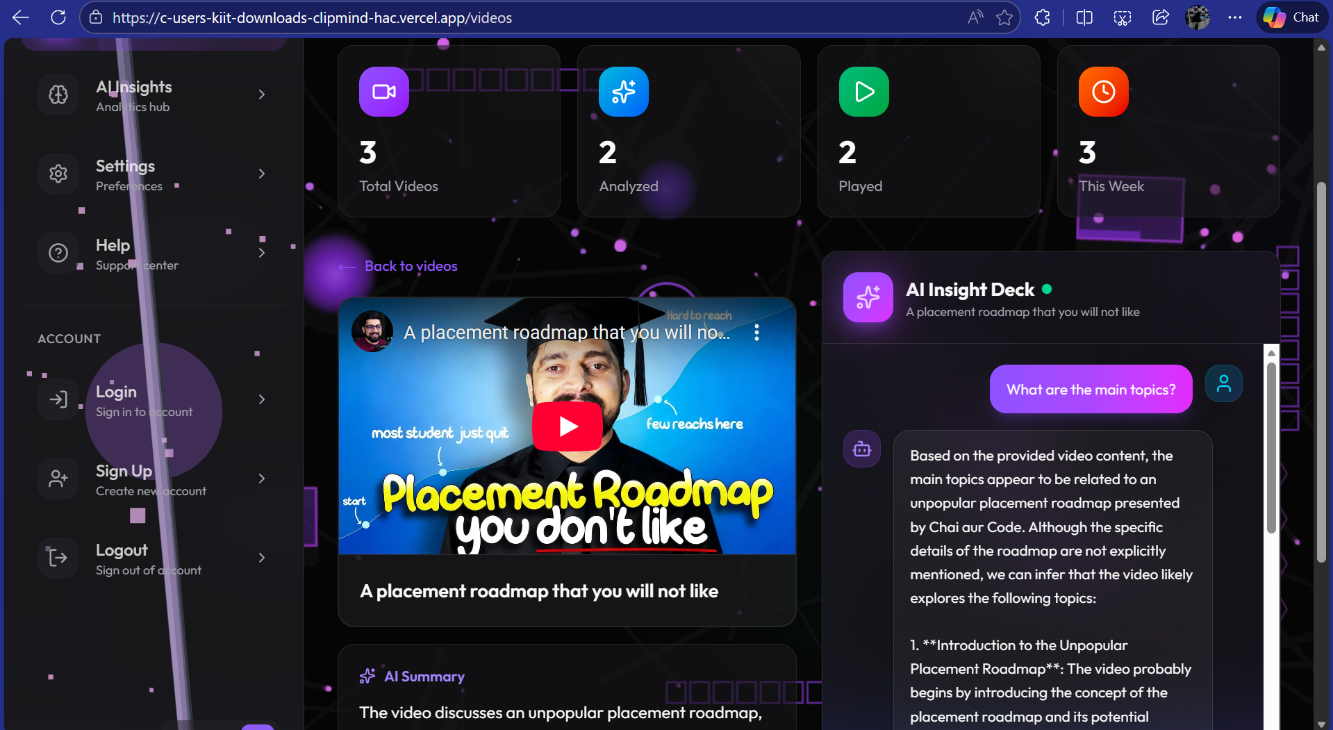Open browser Settings and more menu
The width and height of the screenshot is (1333, 730).
coord(1235,17)
